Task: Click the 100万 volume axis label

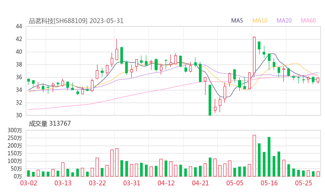Action: tap(15, 161)
